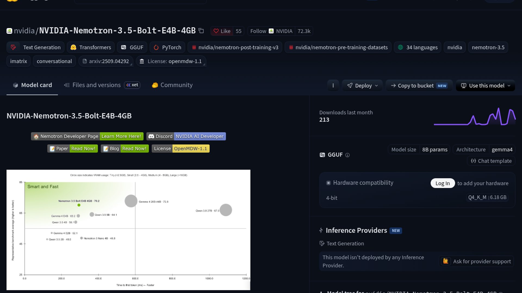This screenshot has width=522, height=293.
Task: Select the nvidia tag
Action: (x=455, y=47)
